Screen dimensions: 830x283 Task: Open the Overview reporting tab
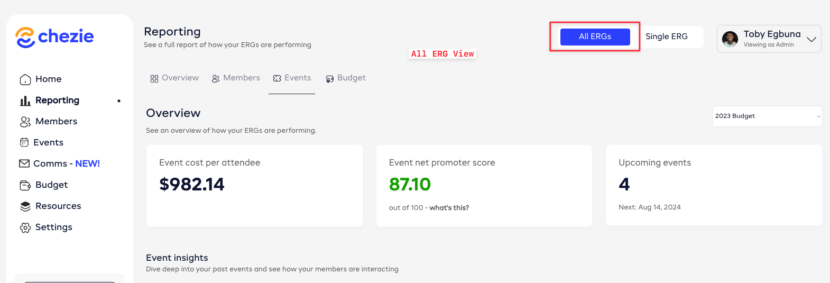(x=174, y=78)
